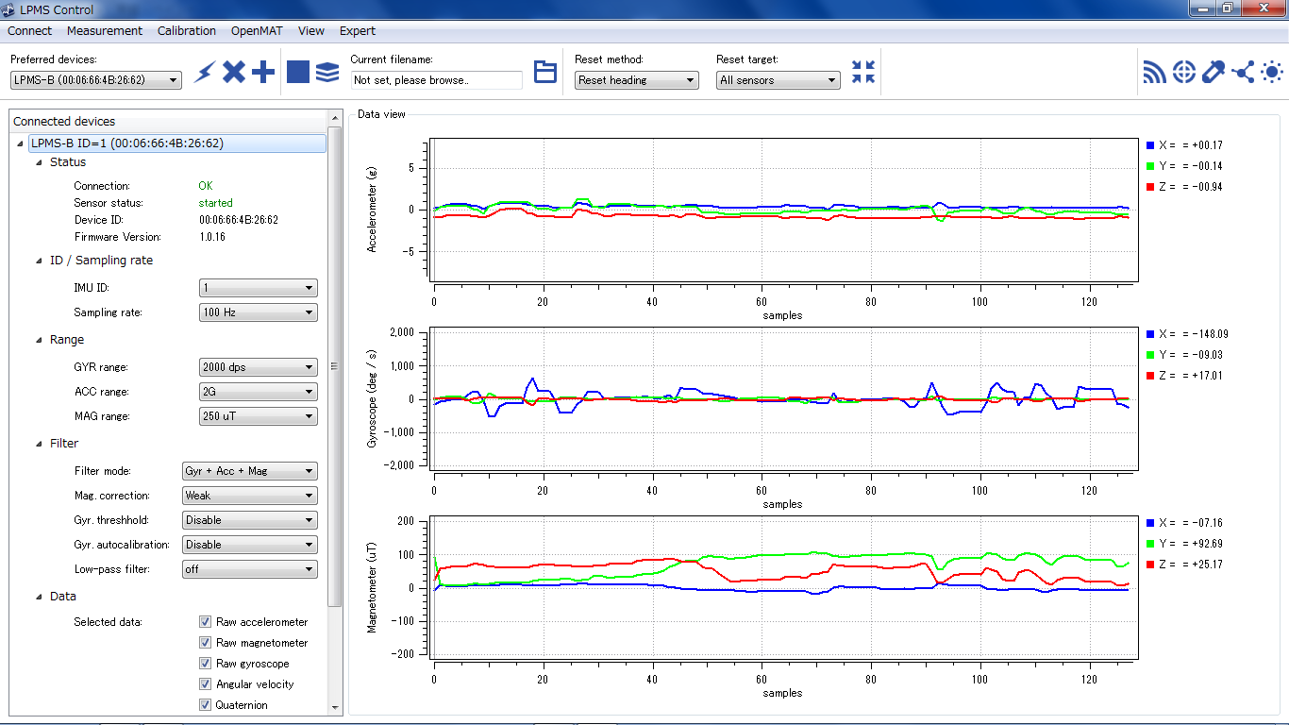Click the Connection status value OK
Viewport: 1289px width, 725px height.
[206, 186]
